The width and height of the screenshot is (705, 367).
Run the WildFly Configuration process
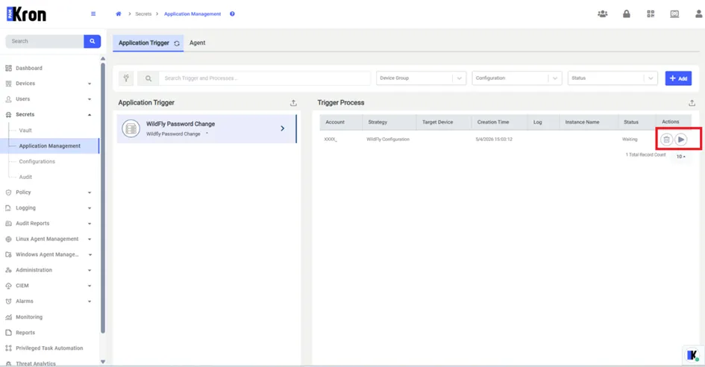click(681, 139)
